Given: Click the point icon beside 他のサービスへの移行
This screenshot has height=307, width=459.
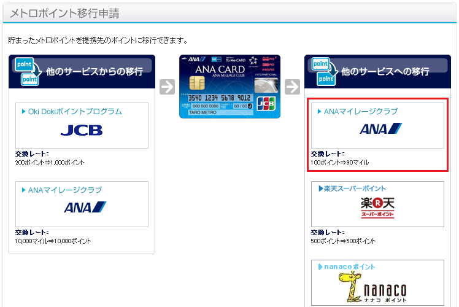Looking at the screenshot, I should pyautogui.click(x=324, y=72).
